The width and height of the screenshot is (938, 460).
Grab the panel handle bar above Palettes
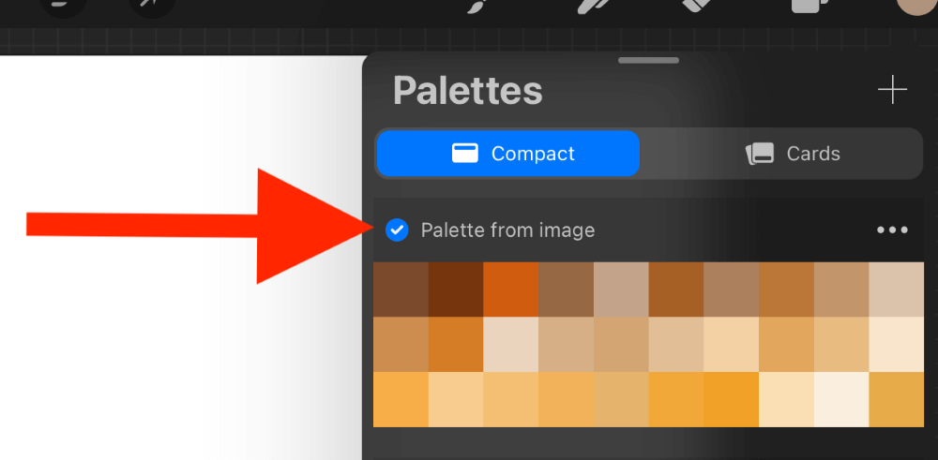click(x=648, y=60)
